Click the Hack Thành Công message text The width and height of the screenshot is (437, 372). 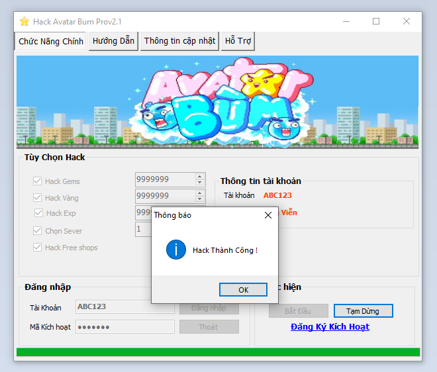(x=225, y=250)
